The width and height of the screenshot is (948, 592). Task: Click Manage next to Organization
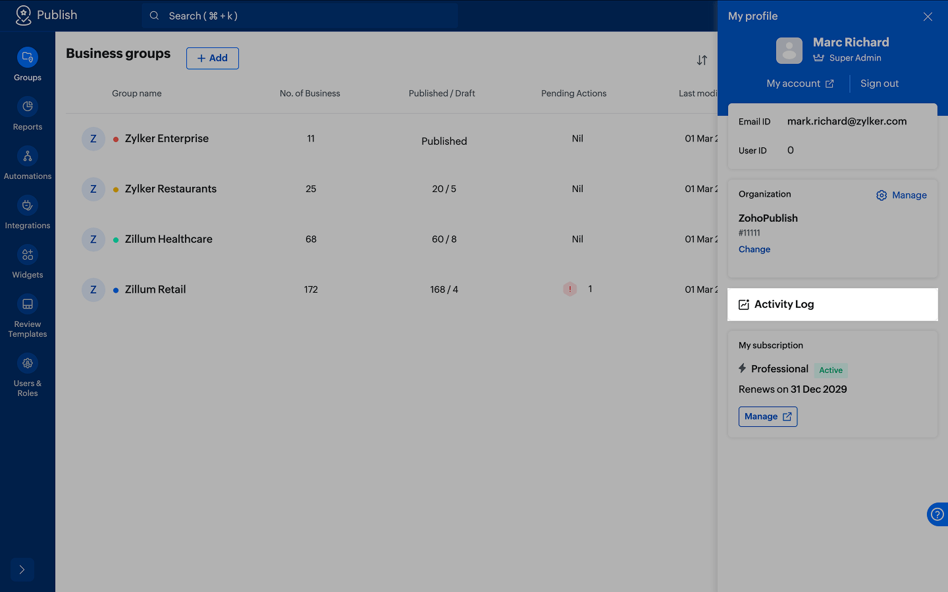[x=901, y=195]
